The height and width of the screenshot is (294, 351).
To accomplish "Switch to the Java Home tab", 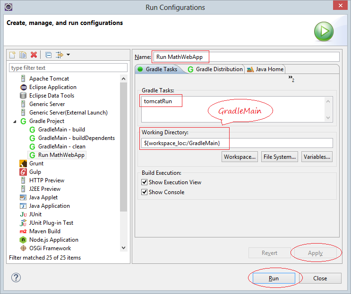I will click(x=265, y=69).
